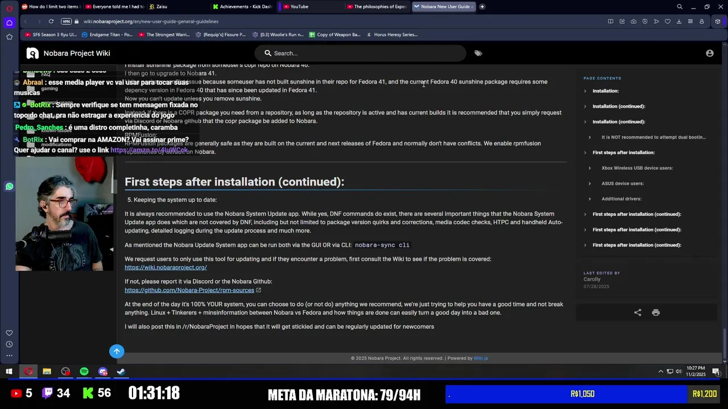Open the sidebar heart (pinboards) icon
The height and width of the screenshot is (409, 728).
tap(9, 333)
